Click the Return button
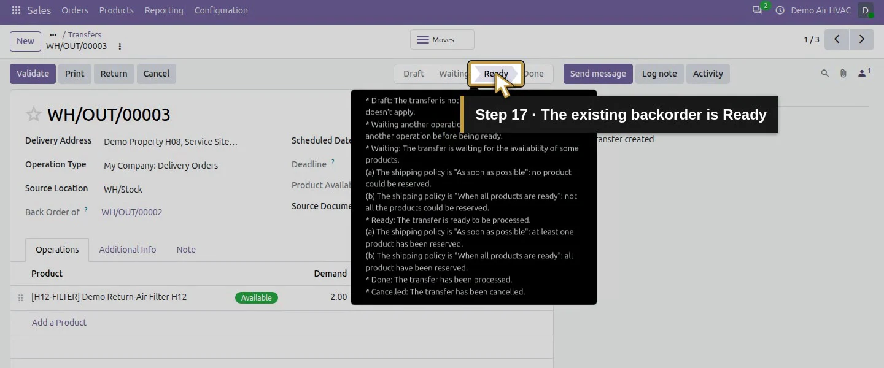The image size is (884, 368). [x=114, y=74]
